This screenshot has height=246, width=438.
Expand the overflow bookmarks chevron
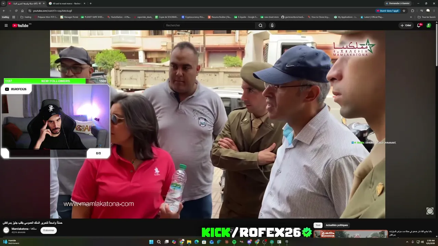tap(411, 17)
